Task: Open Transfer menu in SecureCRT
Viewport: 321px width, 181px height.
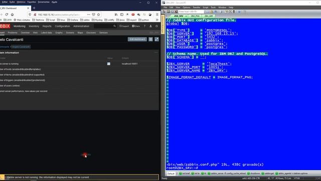Action: point(196,8)
